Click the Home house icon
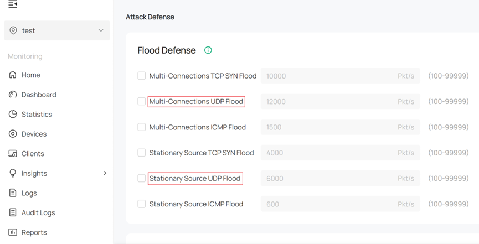The height and width of the screenshot is (244, 479). (13, 75)
